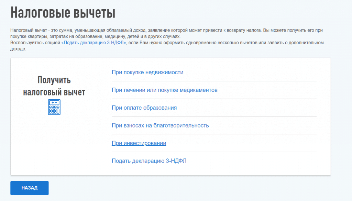The height and width of the screenshot is (201, 352).
Task: Open the property purchase deduction link
Action: tap(147, 72)
